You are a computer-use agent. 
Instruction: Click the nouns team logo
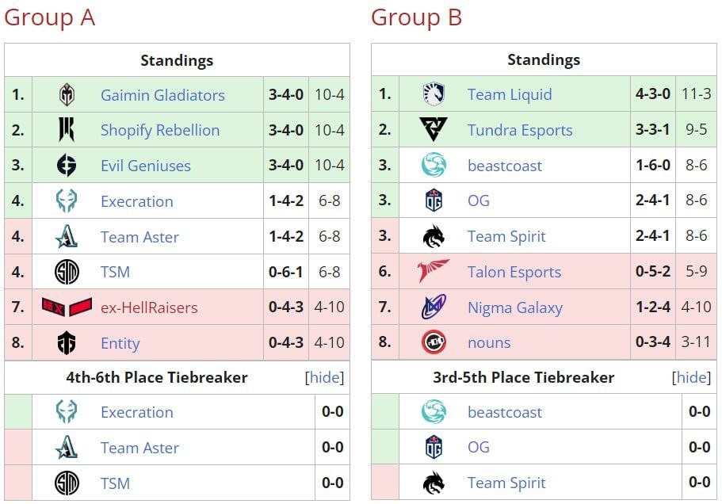pyautogui.click(x=434, y=343)
